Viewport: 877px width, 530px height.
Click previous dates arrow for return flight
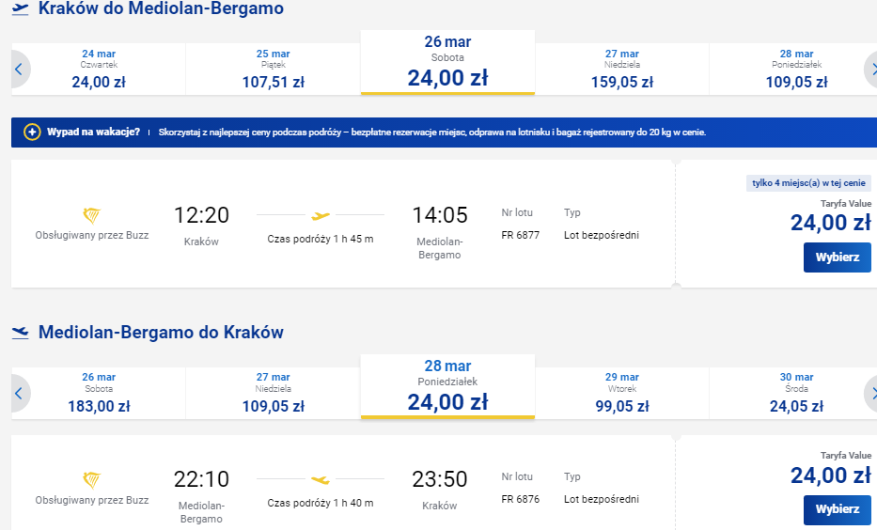(x=20, y=393)
